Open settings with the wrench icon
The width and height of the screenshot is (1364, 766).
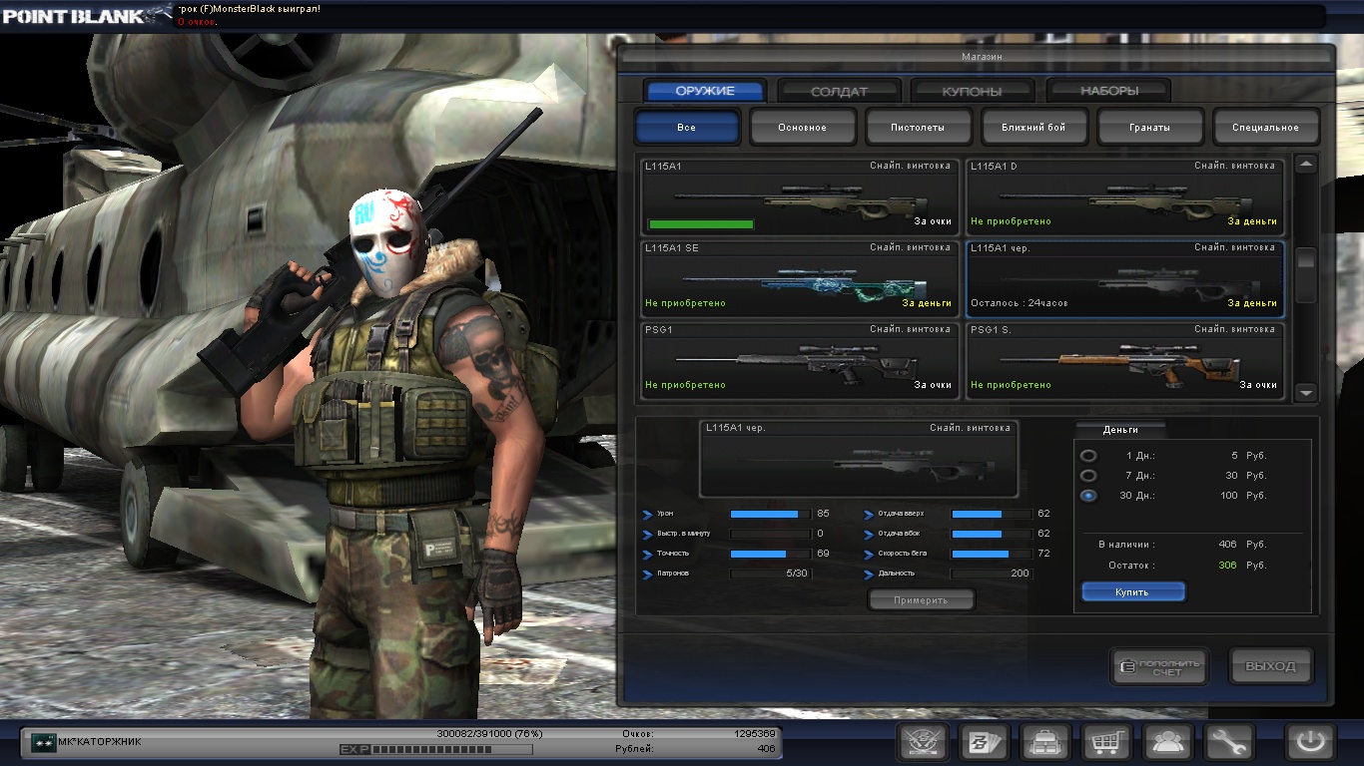coord(1228,742)
